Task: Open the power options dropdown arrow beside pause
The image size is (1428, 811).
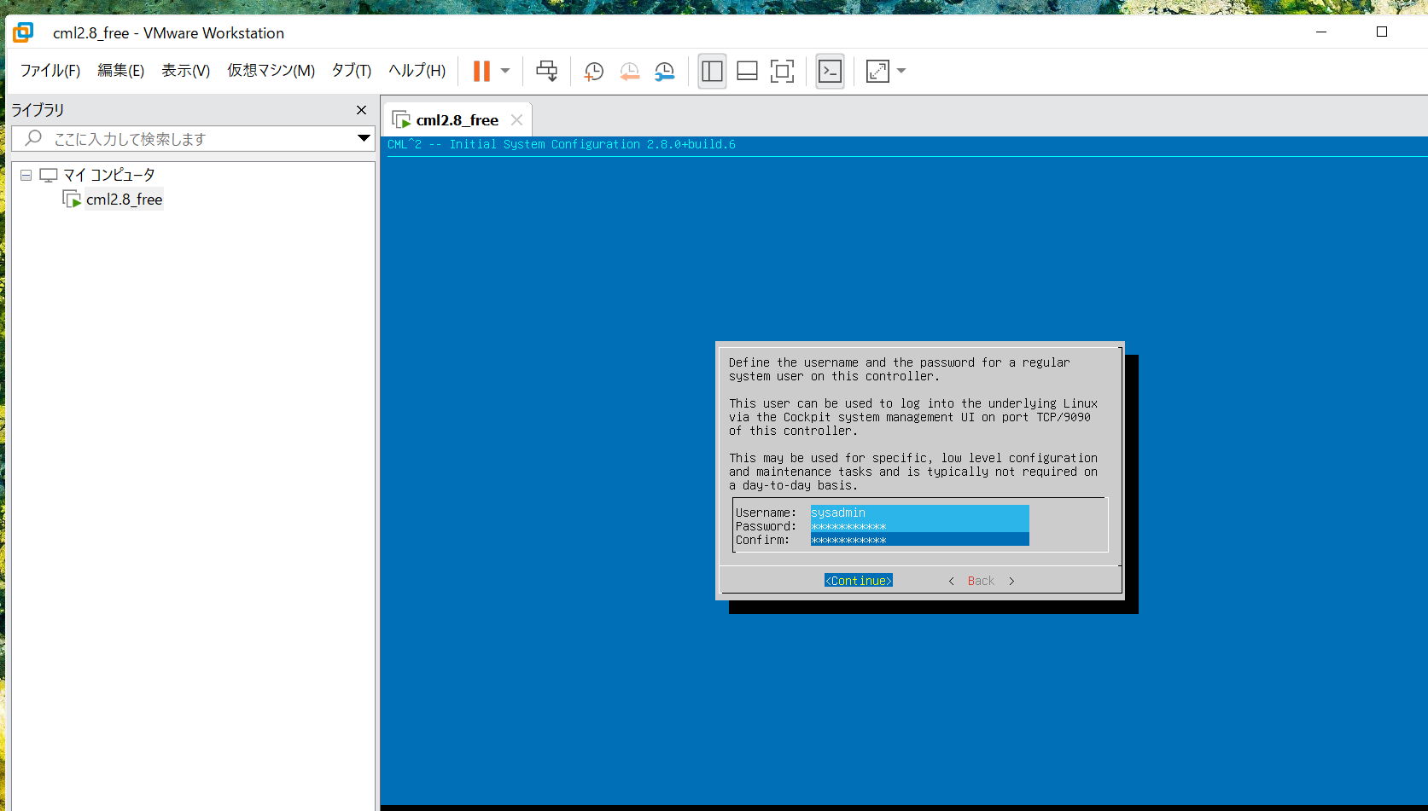Action: [505, 71]
